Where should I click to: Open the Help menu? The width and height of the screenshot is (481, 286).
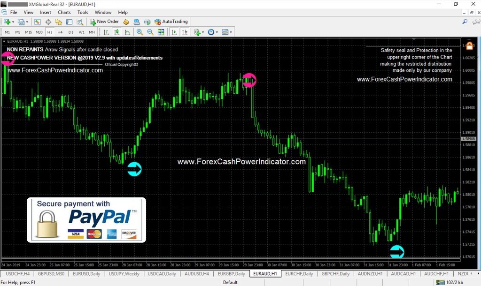click(123, 12)
